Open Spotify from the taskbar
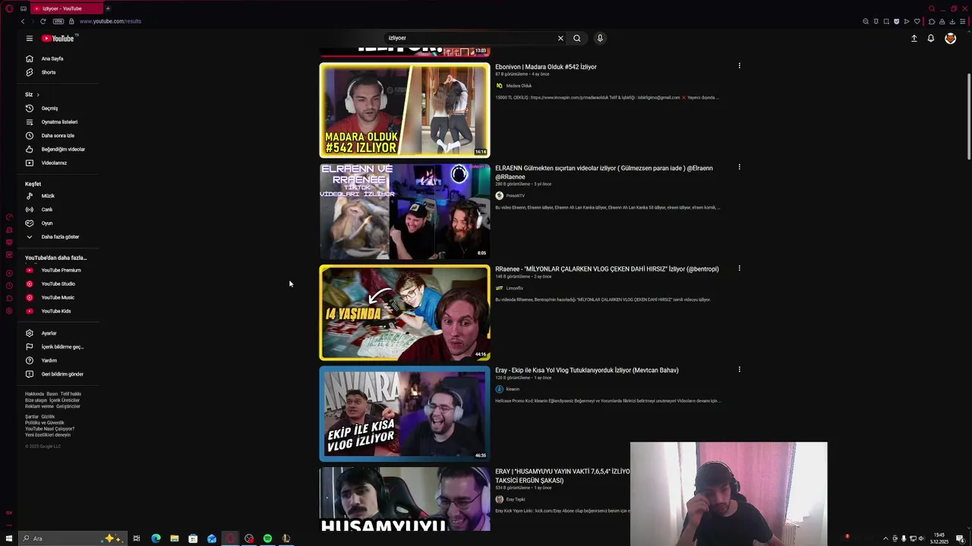The width and height of the screenshot is (972, 546). click(x=267, y=538)
